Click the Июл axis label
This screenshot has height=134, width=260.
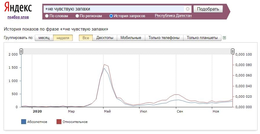(143, 111)
